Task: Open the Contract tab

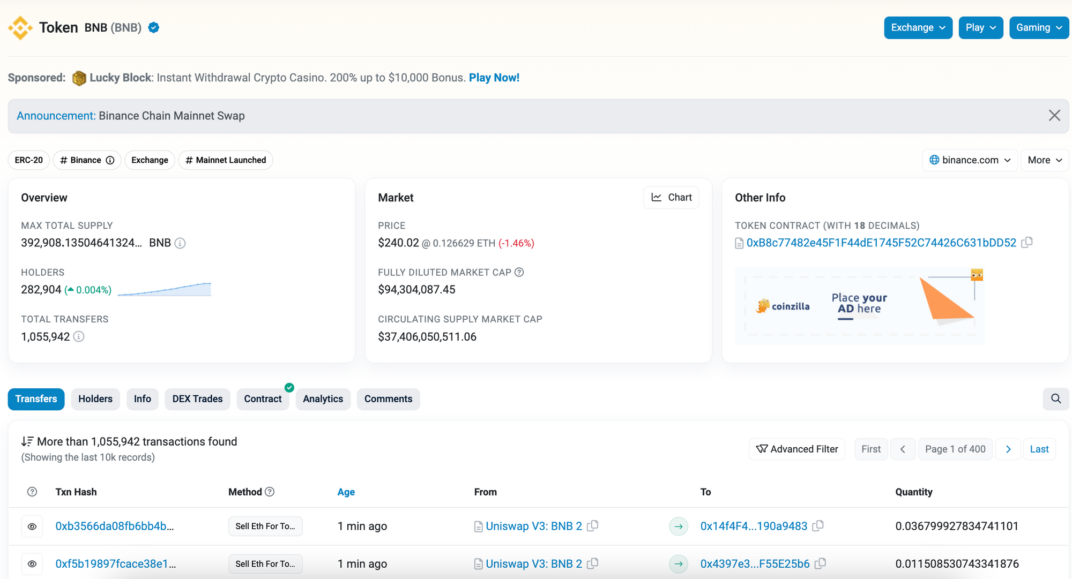Action: coord(263,399)
